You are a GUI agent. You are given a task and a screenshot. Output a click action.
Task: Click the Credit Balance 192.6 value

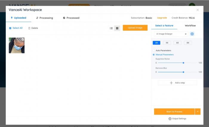pyautogui.click(x=192, y=18)
